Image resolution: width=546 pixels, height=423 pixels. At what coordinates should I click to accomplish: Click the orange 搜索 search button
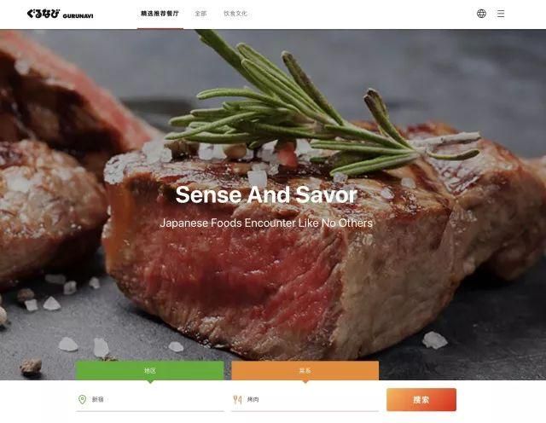[x=421, y=400]
